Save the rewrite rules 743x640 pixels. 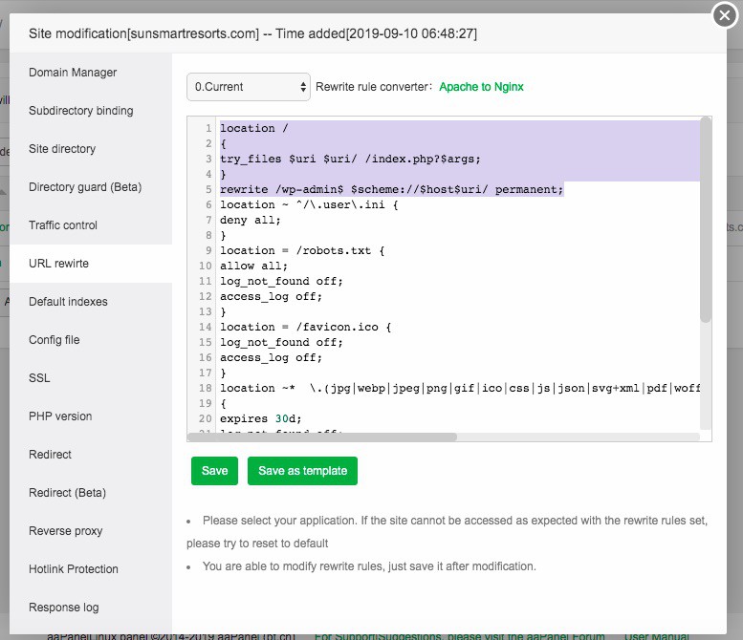214,471
